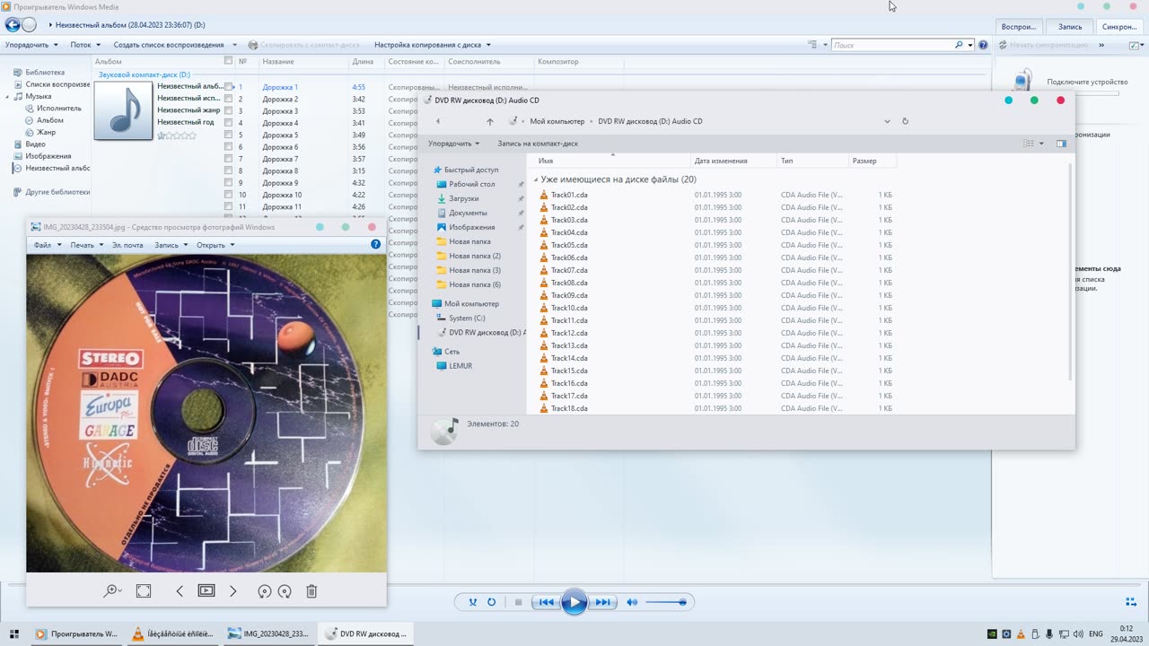Open Загрузки in Explorer sidebar

click(464, 198)
